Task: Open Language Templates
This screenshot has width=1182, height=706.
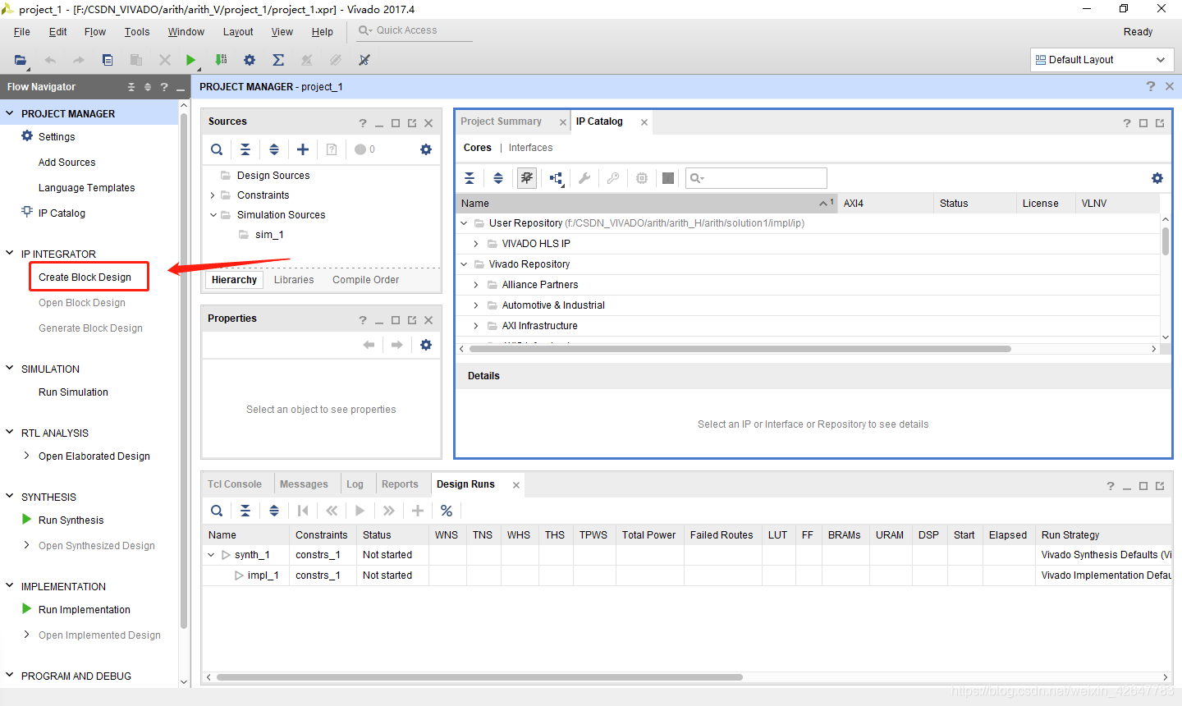Action: [x=86, y=188]
